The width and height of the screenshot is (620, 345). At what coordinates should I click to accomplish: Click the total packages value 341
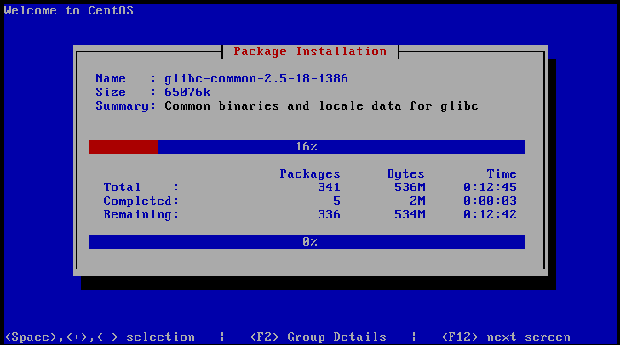[329, 187]
